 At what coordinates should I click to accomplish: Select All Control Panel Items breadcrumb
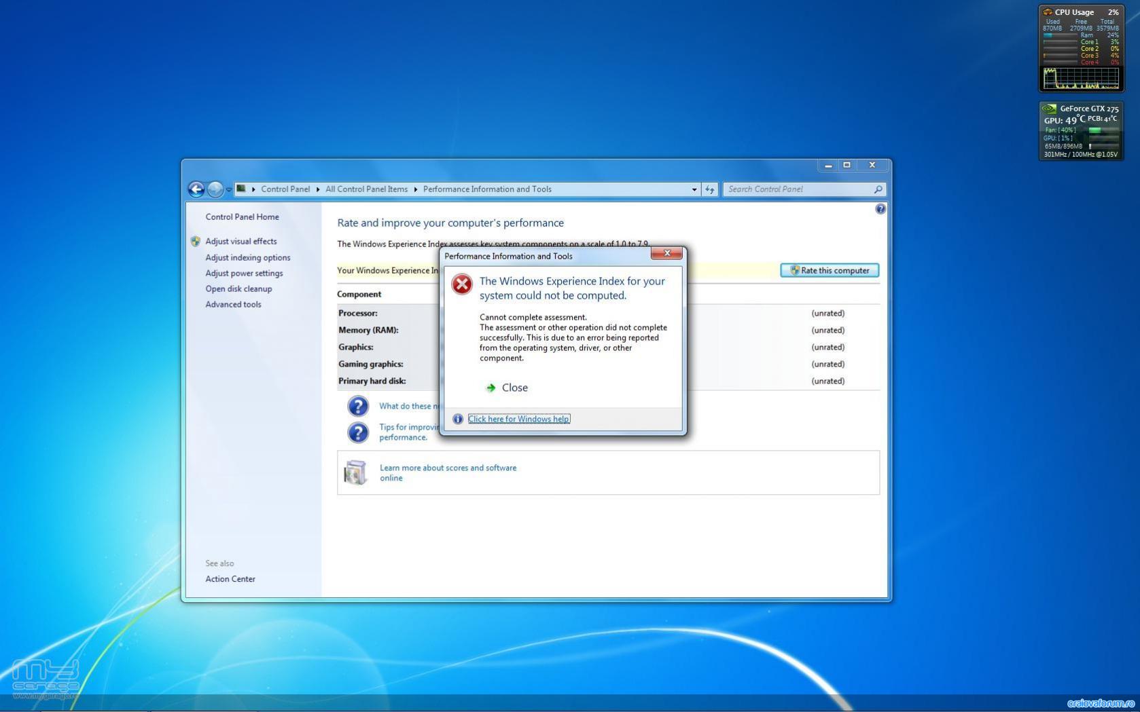[366, 189]
